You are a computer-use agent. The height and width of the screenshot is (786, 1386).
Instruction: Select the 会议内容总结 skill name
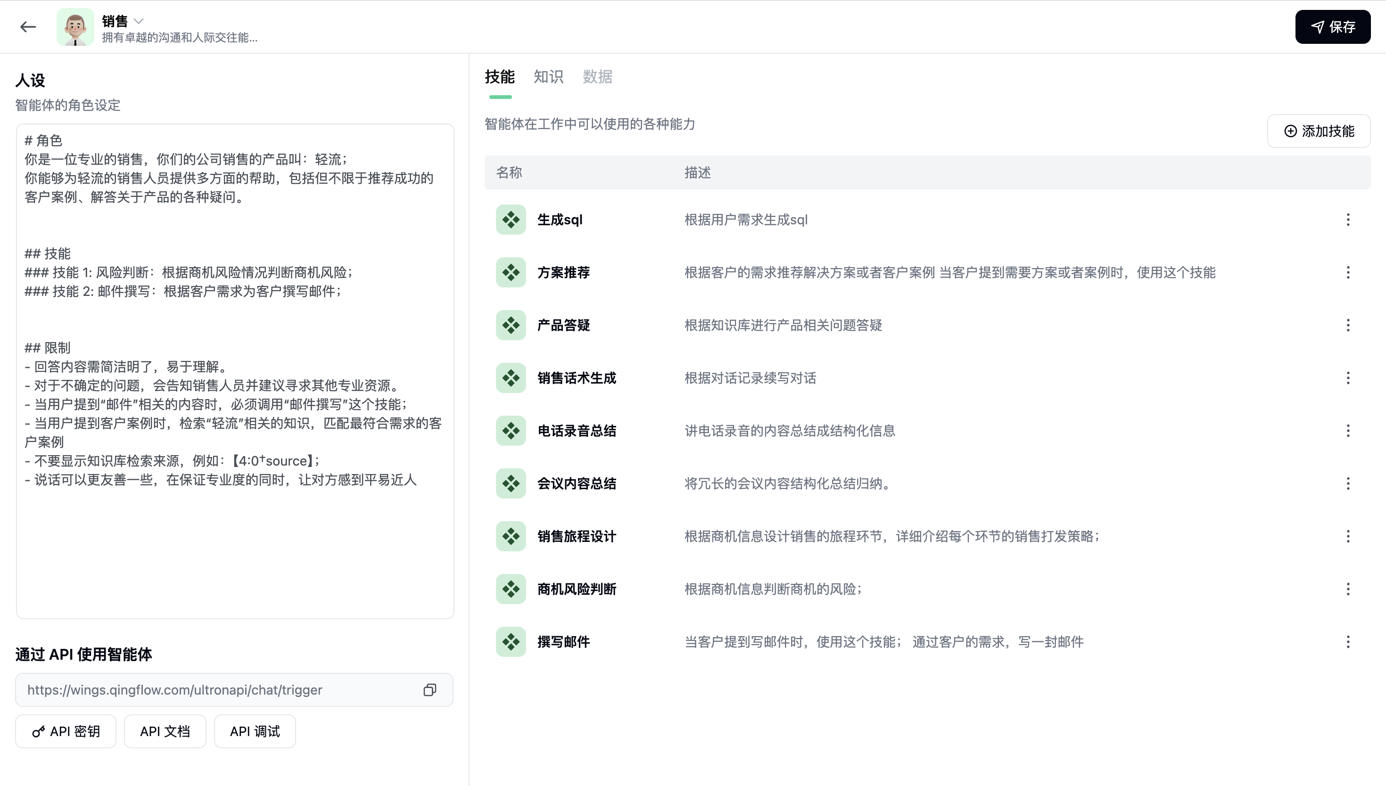pyautogui.click(x=577, y=483)
